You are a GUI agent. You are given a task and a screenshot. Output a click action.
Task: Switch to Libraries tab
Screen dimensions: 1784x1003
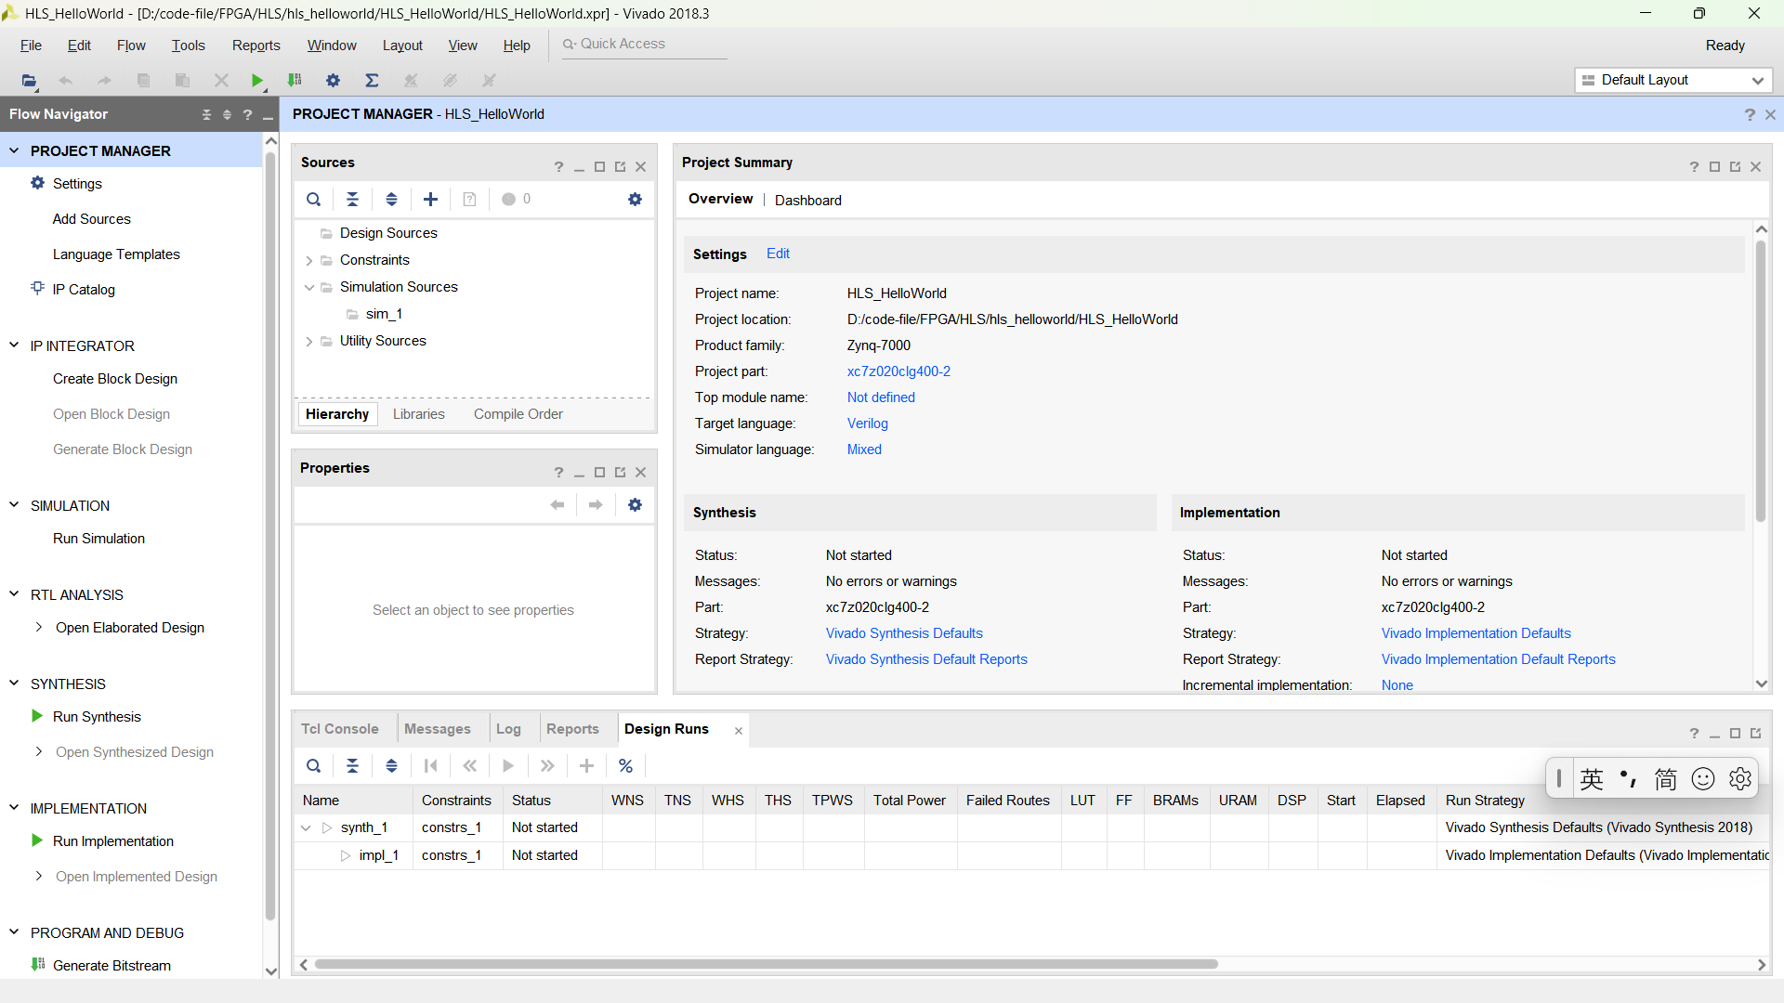click(419, 414)
